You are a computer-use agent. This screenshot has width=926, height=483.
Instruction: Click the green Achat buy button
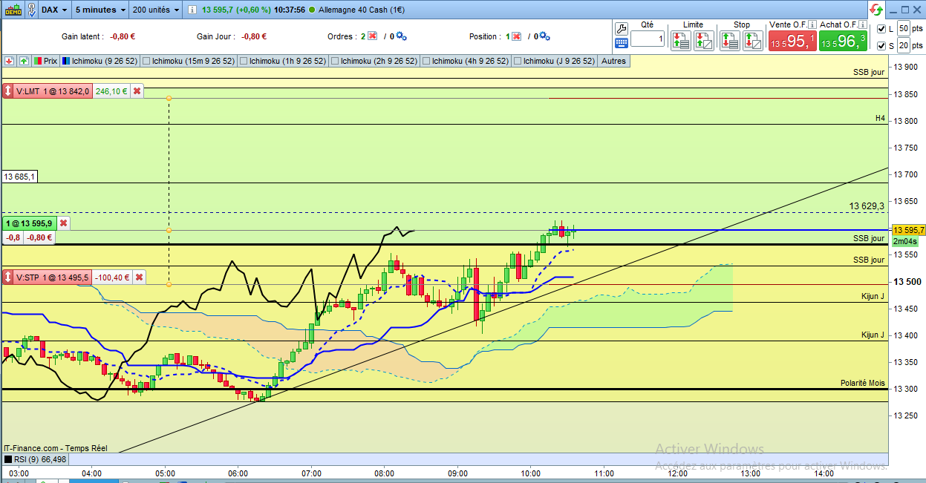click(x=843, y=42)
